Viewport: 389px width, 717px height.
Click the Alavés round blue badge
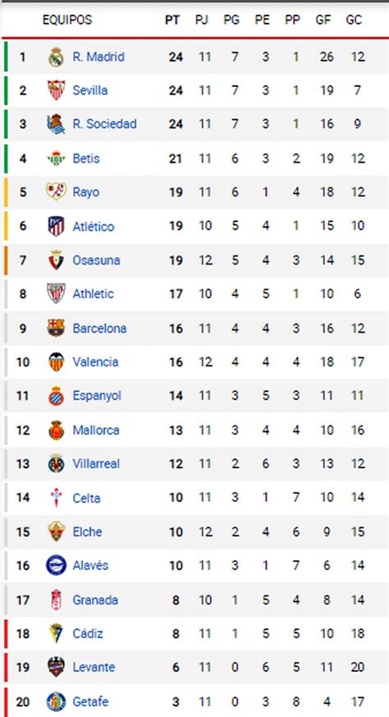[57, 566]
